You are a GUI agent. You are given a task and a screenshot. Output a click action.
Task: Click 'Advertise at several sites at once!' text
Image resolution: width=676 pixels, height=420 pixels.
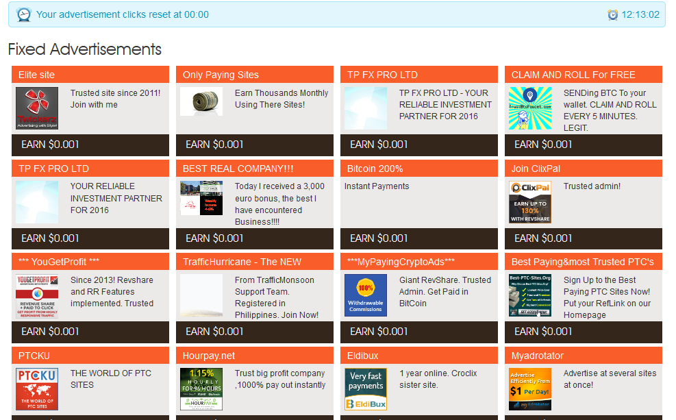click(x=610, y=379)
